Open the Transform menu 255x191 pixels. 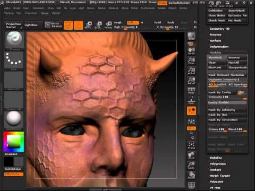31,13
